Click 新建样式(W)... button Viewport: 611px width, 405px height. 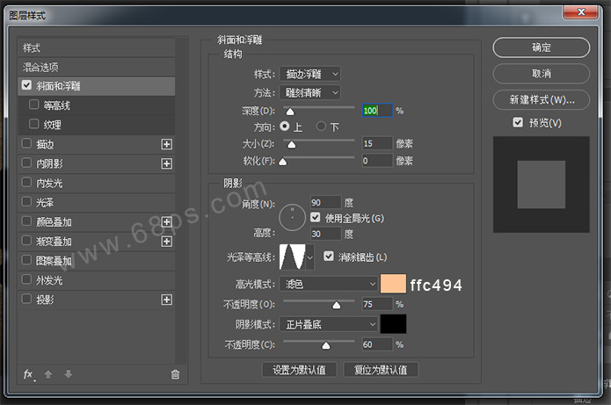(x=541, y=99)
